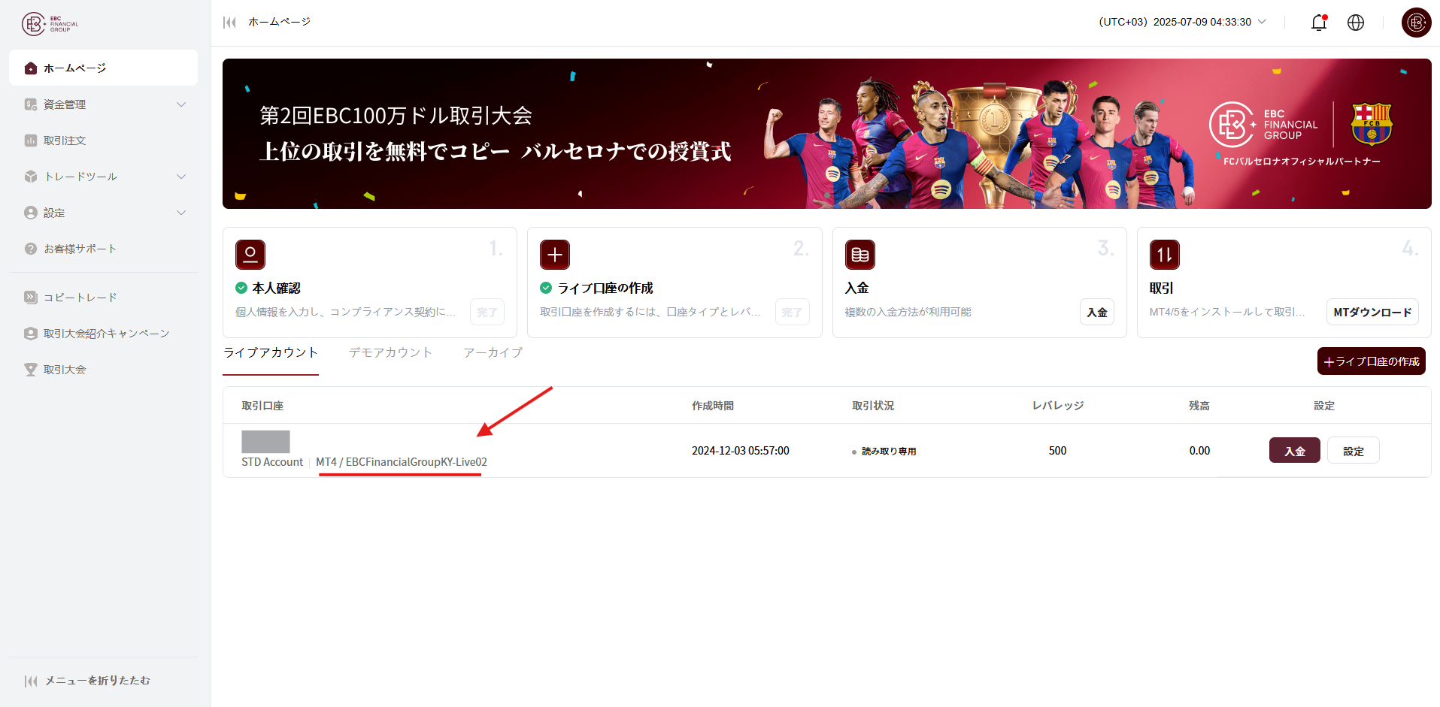Click the 設定 user icon in sidebar
This screenshot has height=707, width=1440.
[31, 213]
